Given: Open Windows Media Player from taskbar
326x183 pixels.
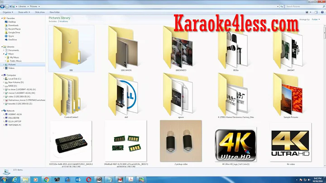Looking at the screenshot, I should pyautogui.click(x=36, y=179).
